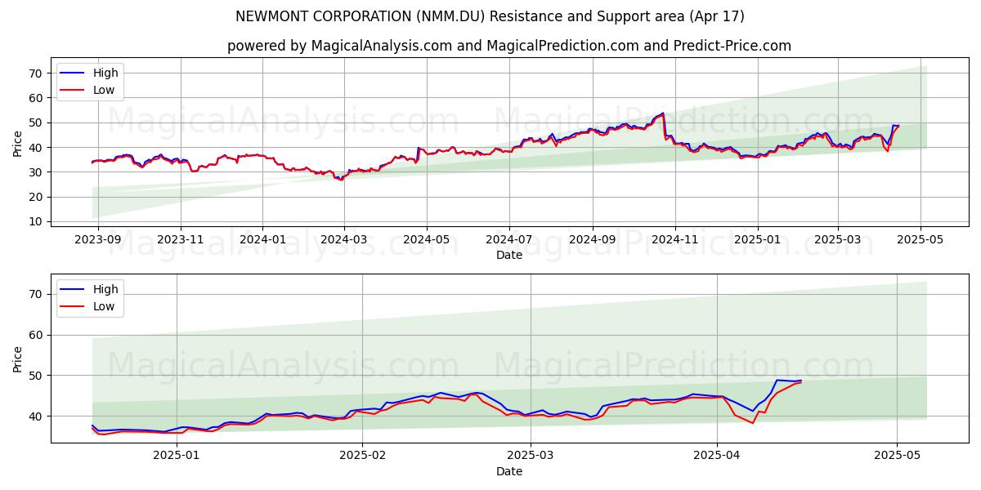Click the 2025-05 label on top chart
This screenshot has width=981, height=490.
click(x=921, y=241)
